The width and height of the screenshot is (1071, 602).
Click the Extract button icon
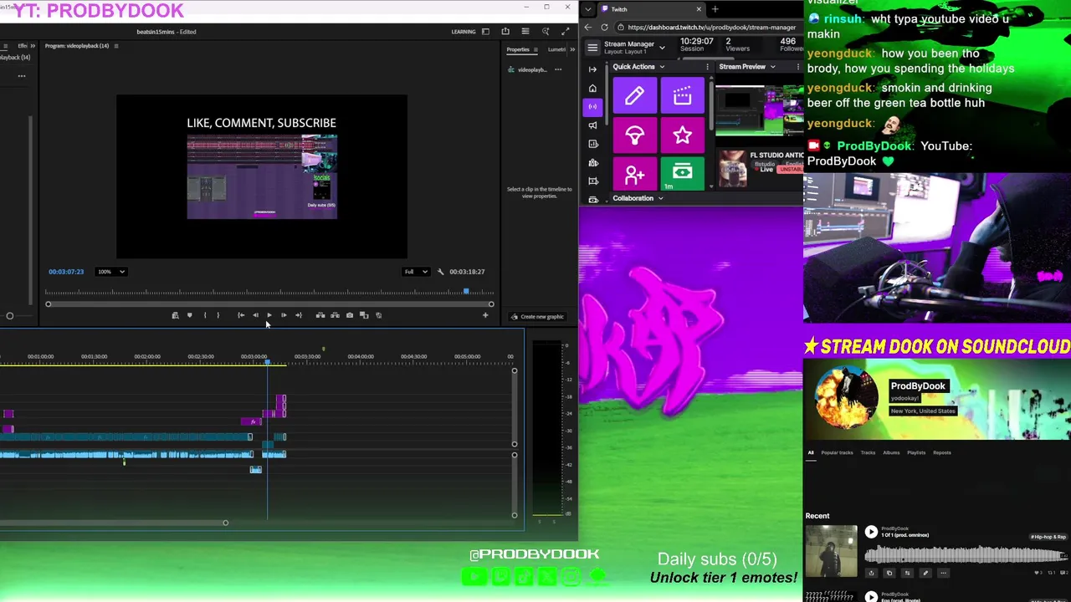(335, 315)
